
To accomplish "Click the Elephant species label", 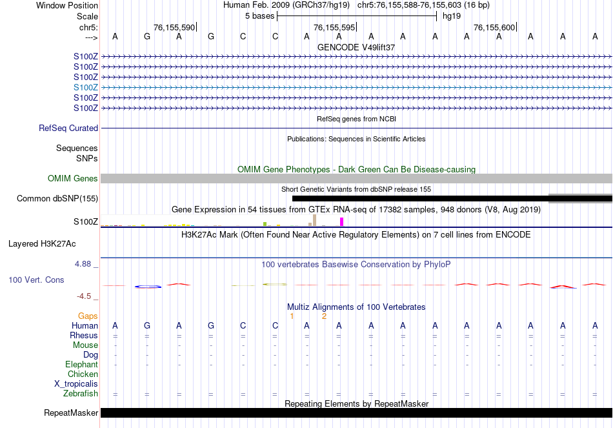I will click(x=81, y=364).
